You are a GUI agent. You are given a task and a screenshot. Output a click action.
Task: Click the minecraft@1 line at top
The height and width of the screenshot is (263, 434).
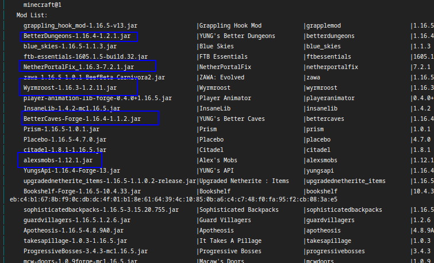pos(43,5)
